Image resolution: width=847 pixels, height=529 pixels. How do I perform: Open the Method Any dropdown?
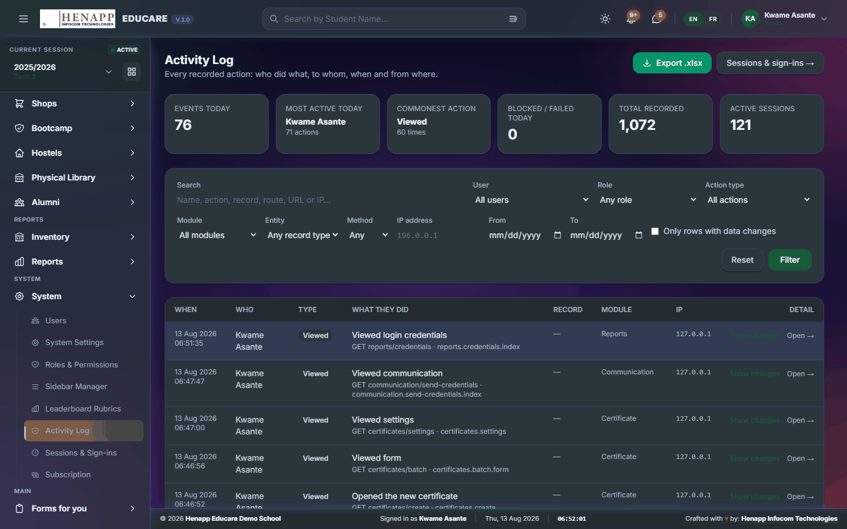pyautogui.click(x=368, y=235)
